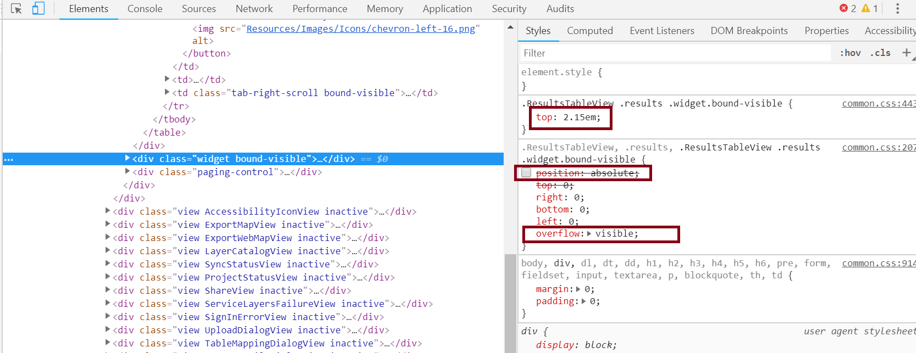Expand the collapsed td node
This screenshot has height=353, width=916.
[x=167, y=80]
